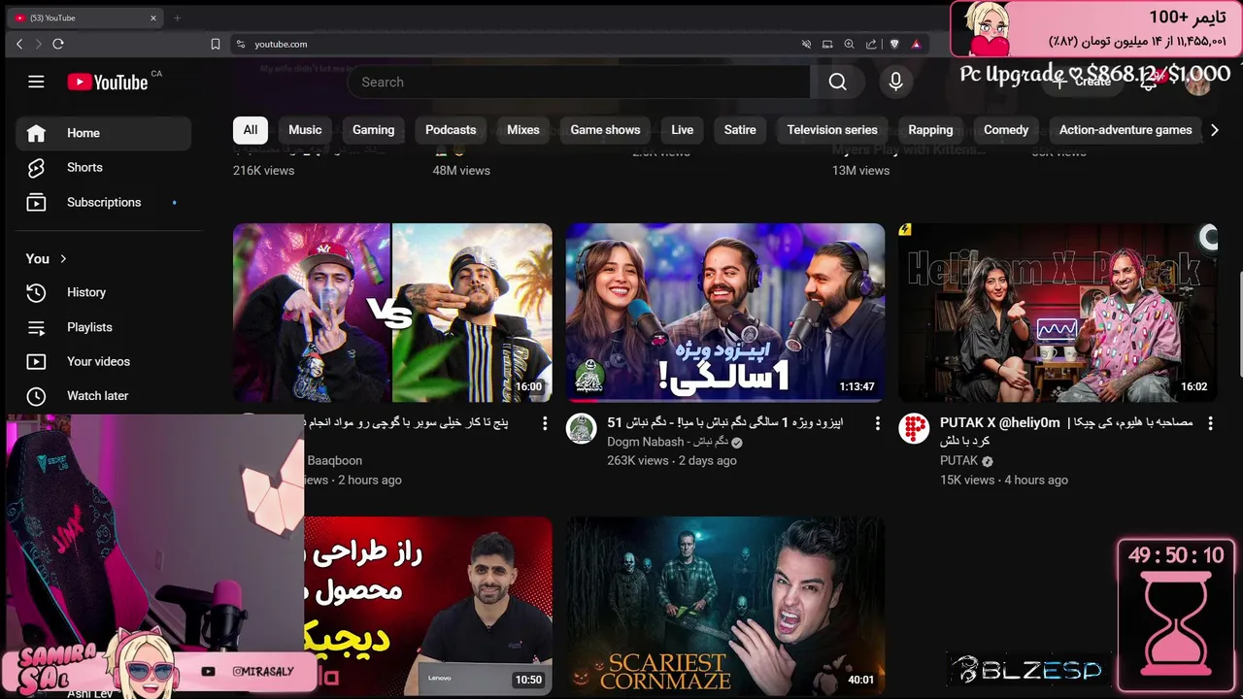The height and width of the screenshot is (699, 1243).
Task: Select the Mixes filter chip
Action: click(x=522, y=130)
